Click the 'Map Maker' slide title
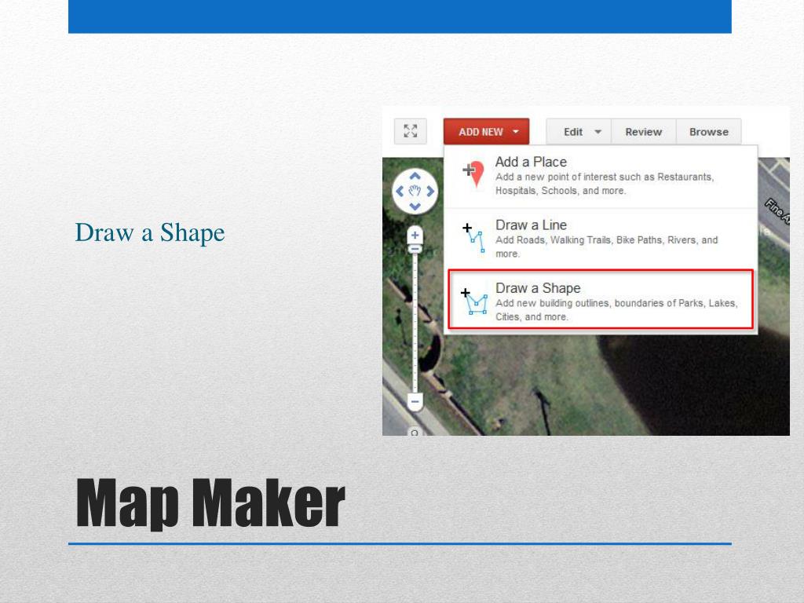The image size is (804, 603). click(210, 503)
